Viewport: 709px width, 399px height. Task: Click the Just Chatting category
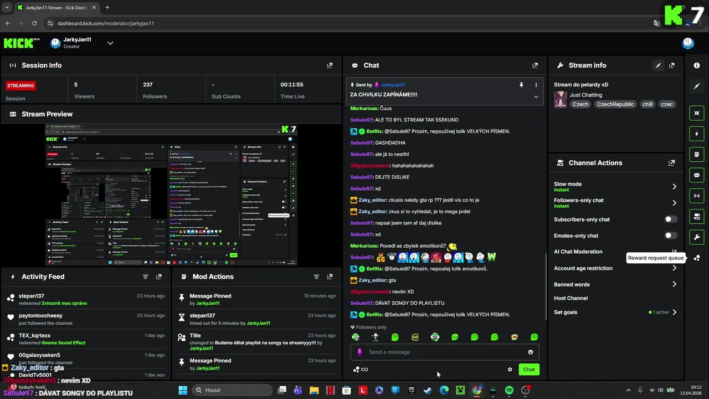tap(586, 95)
